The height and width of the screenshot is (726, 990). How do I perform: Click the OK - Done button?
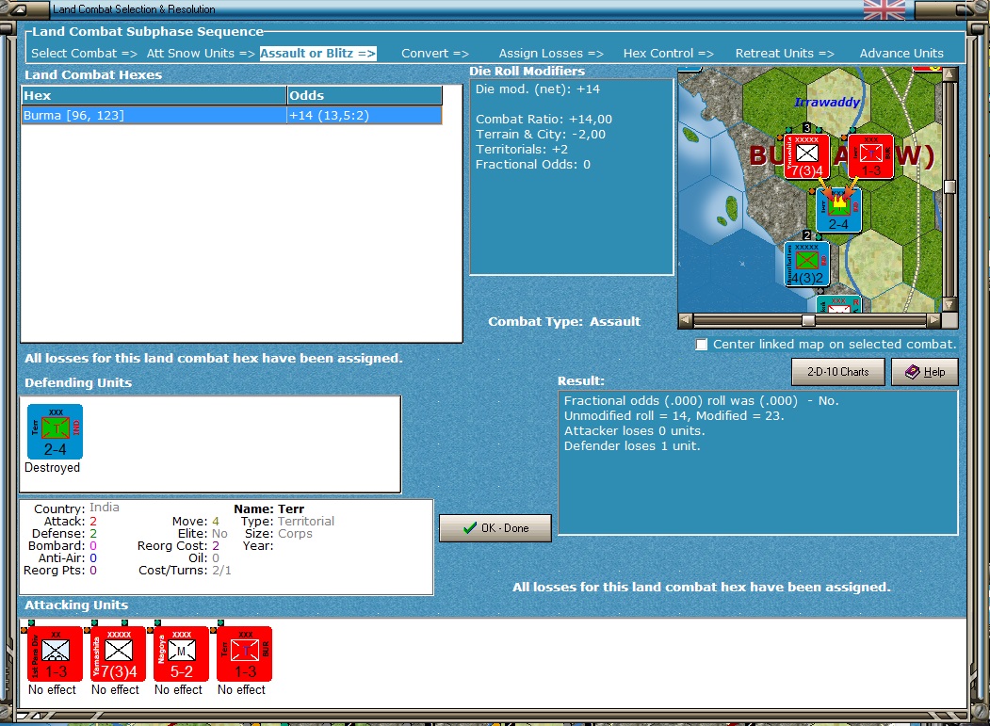[495, 527]
